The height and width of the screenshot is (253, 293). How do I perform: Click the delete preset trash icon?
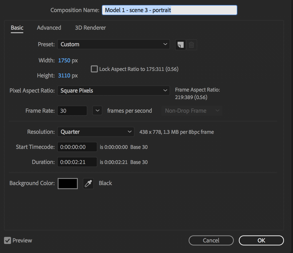coord(191,45)
